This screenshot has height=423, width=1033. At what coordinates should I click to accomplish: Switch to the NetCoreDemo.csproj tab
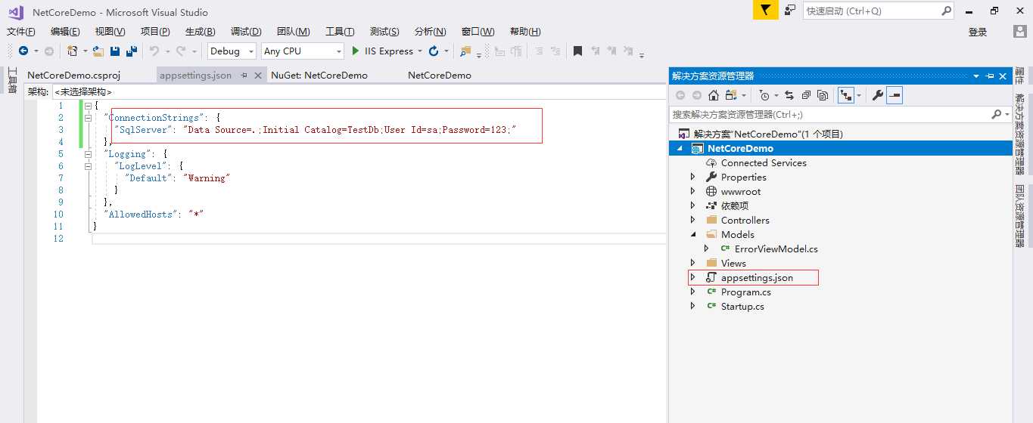click(73, 76)
